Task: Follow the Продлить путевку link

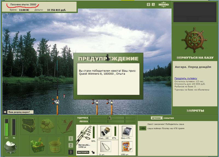Action: (x=186, y=78)
